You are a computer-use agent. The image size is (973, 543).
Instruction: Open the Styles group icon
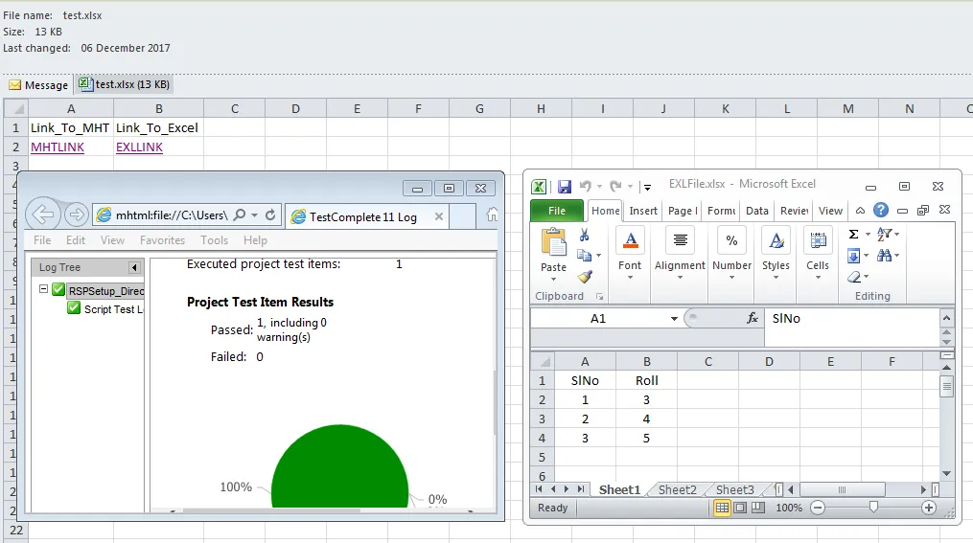pyautogui.click(x=776, y=240)
